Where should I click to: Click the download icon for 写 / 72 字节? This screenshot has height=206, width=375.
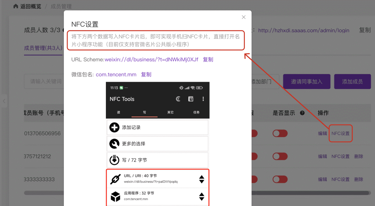click(x=115, y=160)
